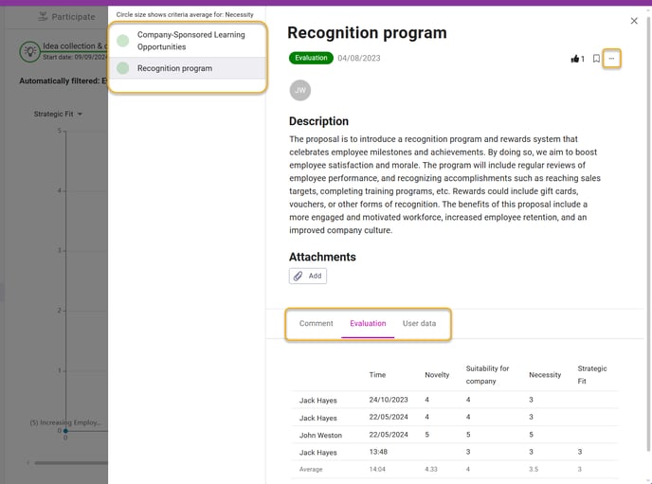Select the green circle beside Recognition program

coord(122,68)
